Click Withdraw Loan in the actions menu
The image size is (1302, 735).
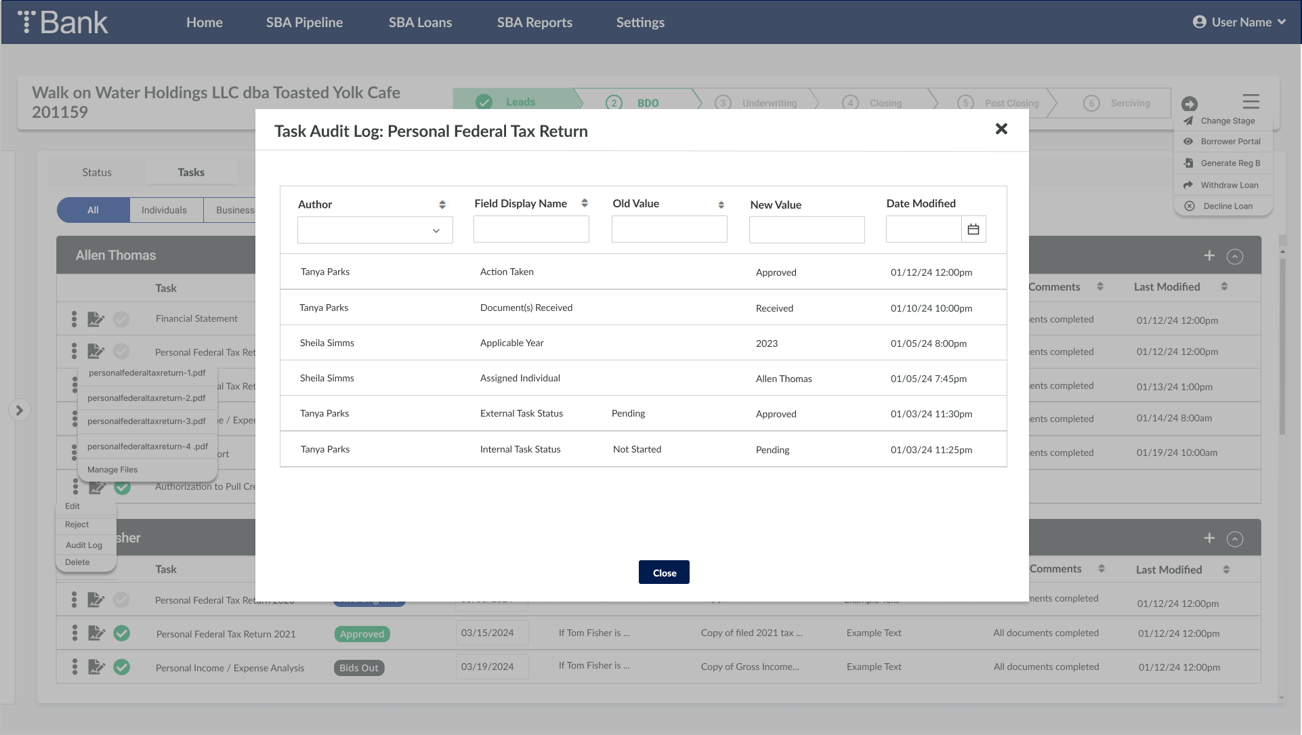[x=1229, y=185]
